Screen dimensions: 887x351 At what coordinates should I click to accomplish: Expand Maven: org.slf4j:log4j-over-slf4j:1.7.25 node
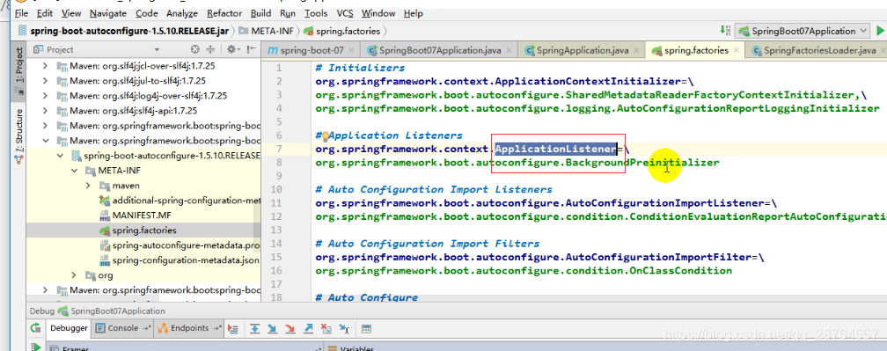[x=46, y=96]
